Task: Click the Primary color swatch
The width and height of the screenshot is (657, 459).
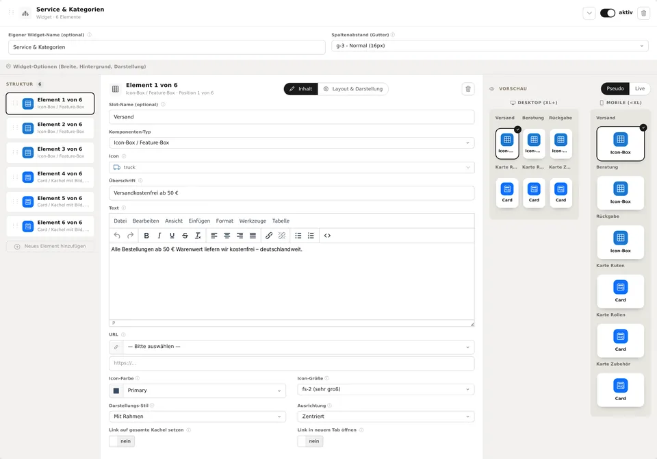Action: coord(116,390)
